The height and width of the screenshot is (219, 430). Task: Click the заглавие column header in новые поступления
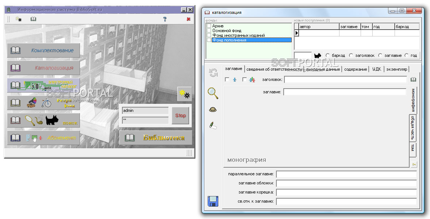pos(350,27)
